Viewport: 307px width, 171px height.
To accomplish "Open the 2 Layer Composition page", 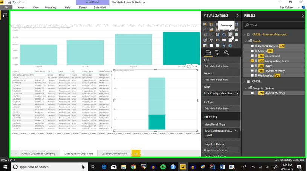I will [x=115, y=154].
